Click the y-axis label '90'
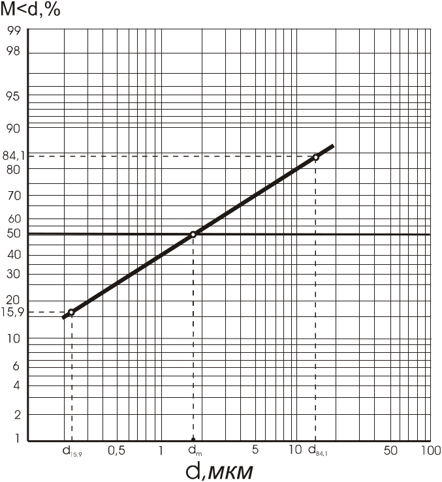Viewport: 442px width, 482px height. tap(13, 128)
